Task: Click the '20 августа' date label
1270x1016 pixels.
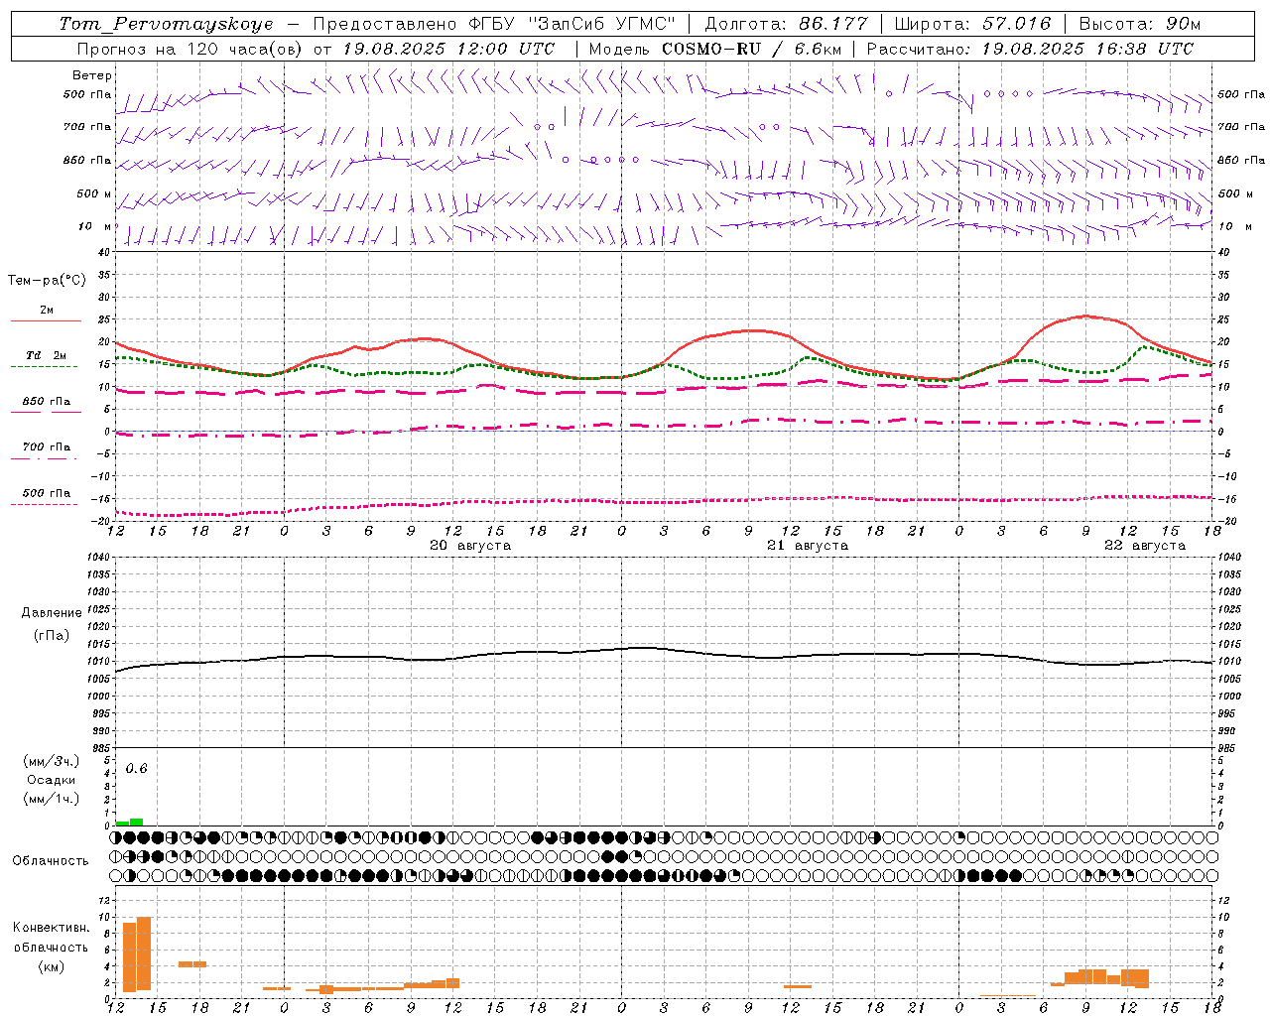Action: pyautogui.click(x=470, y=546)
